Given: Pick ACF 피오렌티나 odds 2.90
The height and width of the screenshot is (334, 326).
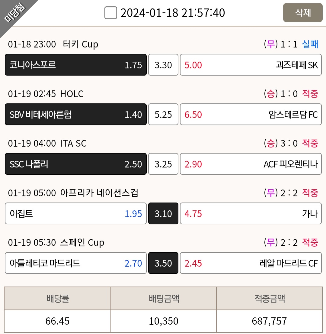Looking at the screenshot, I should point(251,164).
